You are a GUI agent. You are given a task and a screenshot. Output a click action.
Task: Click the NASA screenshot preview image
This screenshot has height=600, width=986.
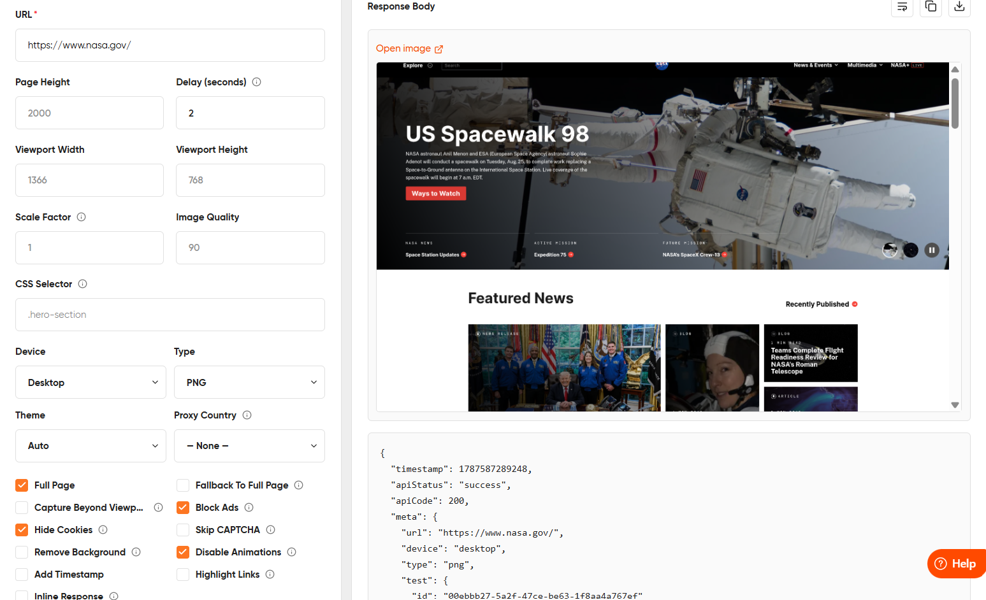(x=662, y=237)
